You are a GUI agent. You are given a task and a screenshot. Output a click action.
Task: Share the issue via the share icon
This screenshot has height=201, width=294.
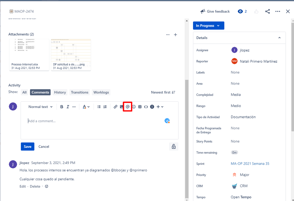267,11
